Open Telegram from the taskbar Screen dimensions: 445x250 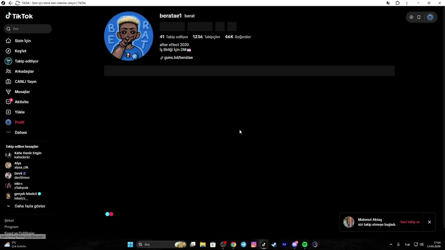[x=243, y=244]
